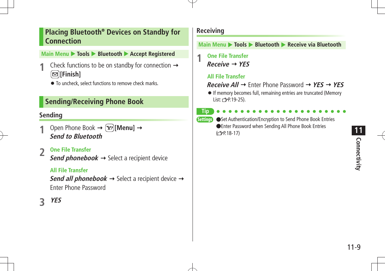The height and width of the screenshot is (271, 385).
Task: Select Receive via Bluetooth menu item
Action: click(314, 45)
